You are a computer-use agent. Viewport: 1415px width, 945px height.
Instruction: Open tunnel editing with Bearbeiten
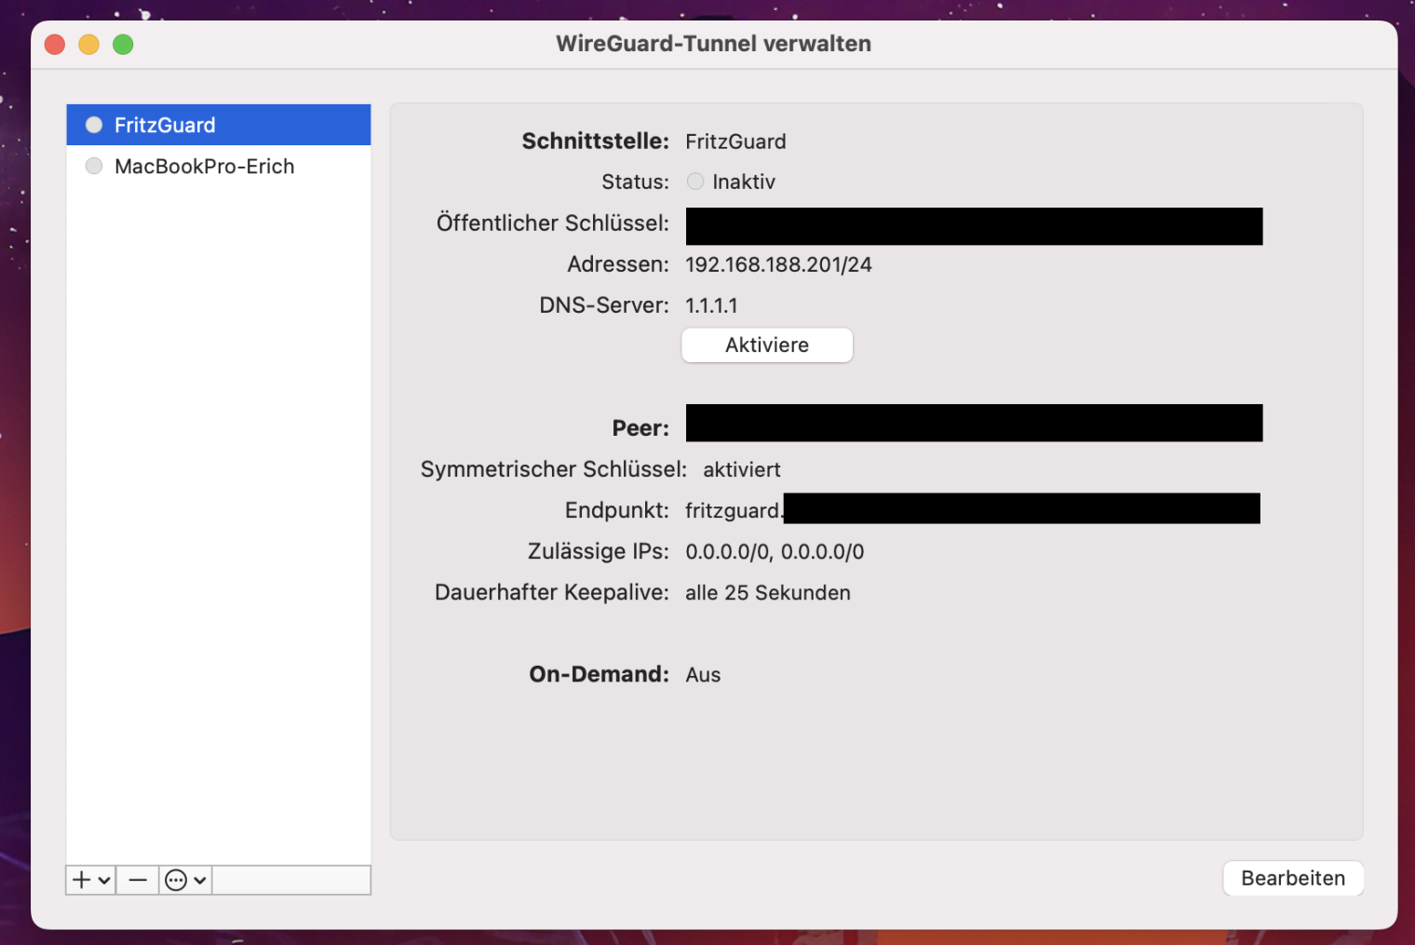pyautogui.click(x=1292, y=878)
